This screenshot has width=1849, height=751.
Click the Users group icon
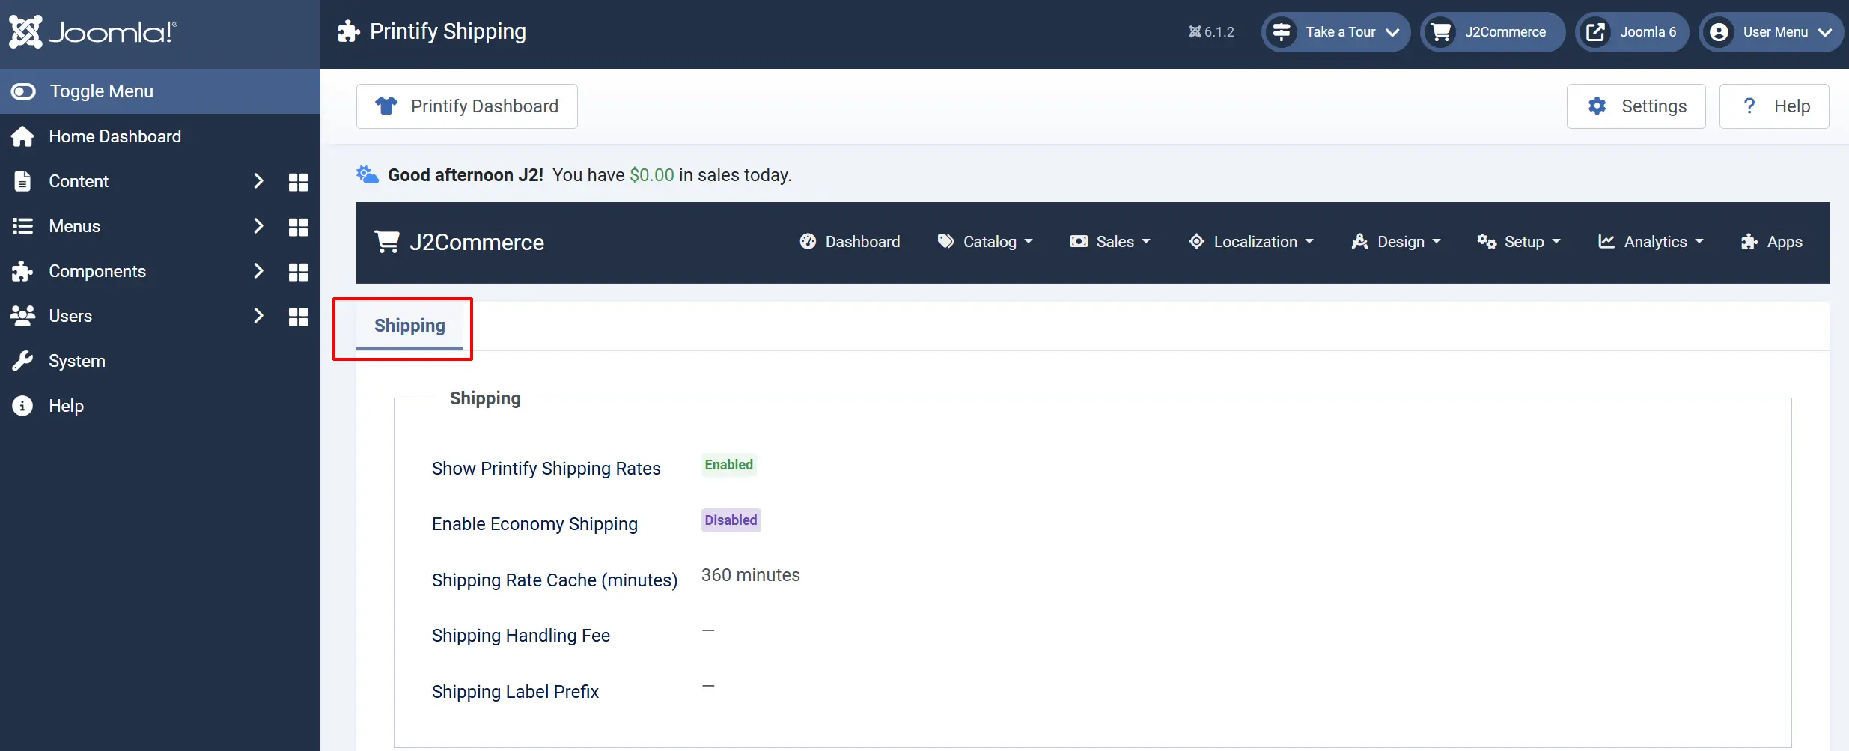(22, 316)
